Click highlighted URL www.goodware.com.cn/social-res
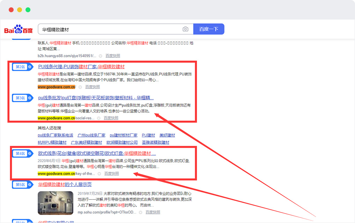355x223 pixels. (x=66, y=118)
